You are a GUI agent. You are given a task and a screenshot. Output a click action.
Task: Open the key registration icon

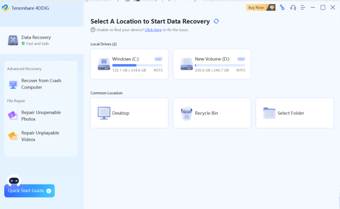point(282,7)
